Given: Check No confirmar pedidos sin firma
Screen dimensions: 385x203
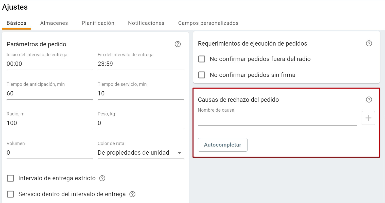Looking at the screenshot, I should click(202, 75).
